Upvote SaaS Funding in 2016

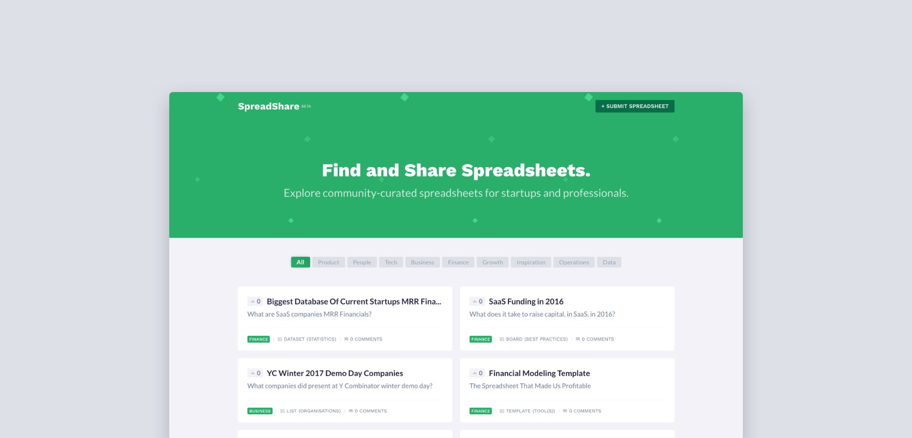(477, 302)
